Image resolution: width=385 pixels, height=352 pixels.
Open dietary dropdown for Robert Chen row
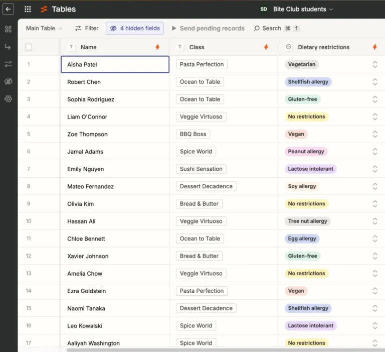(x=374, y=82)
